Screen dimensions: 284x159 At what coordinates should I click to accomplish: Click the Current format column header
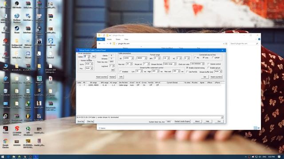[172, 83]
